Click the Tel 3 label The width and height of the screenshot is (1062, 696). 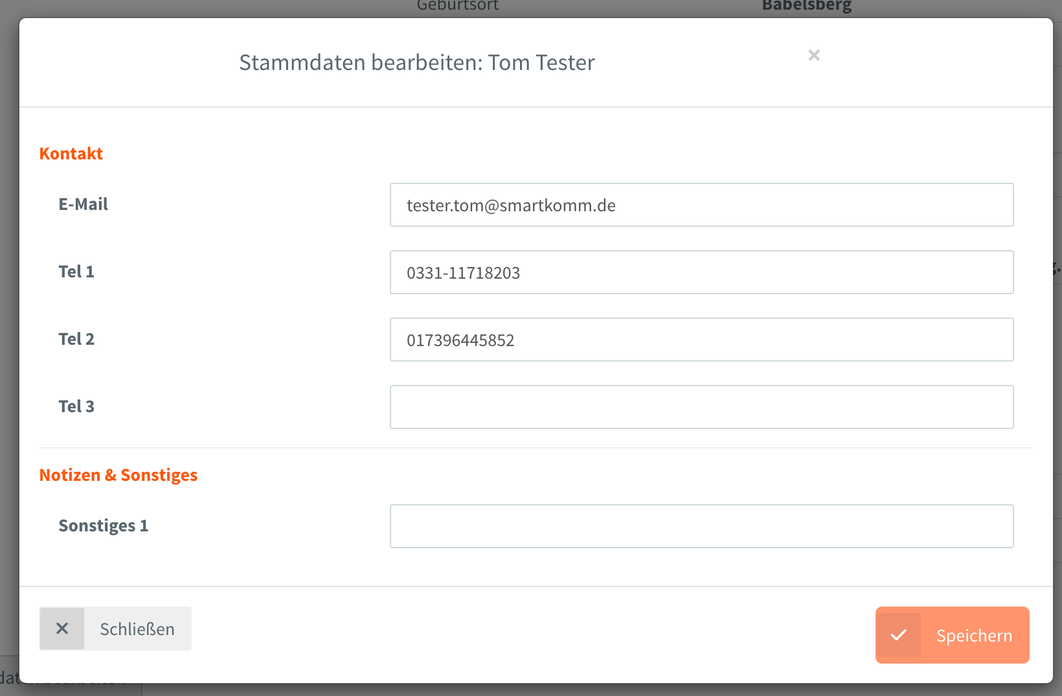(76, 406)
